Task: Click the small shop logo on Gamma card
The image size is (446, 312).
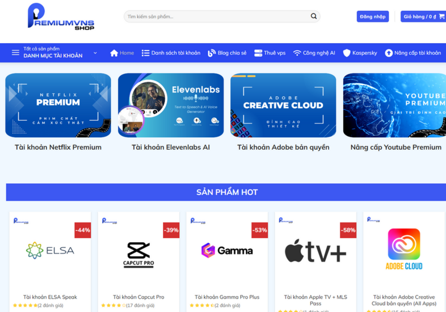Action: (197, 221)
